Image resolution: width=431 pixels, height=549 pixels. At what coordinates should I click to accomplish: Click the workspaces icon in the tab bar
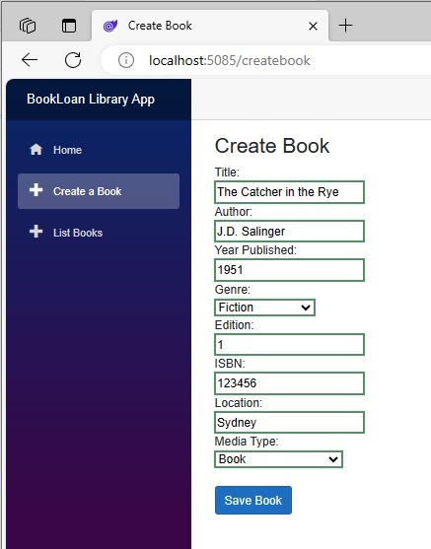coord(28,26)
